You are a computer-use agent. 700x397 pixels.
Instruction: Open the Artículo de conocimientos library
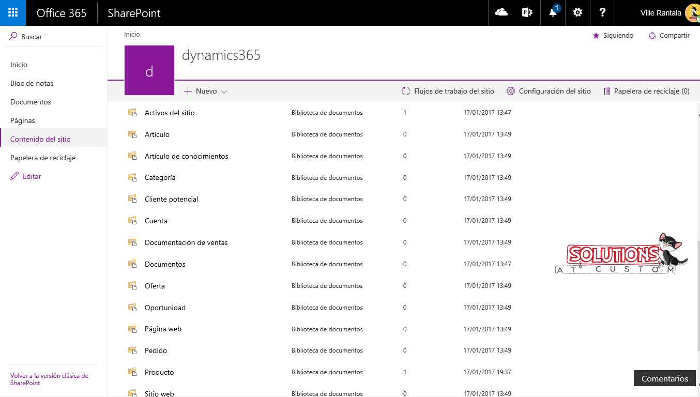(x=186, y=156)
